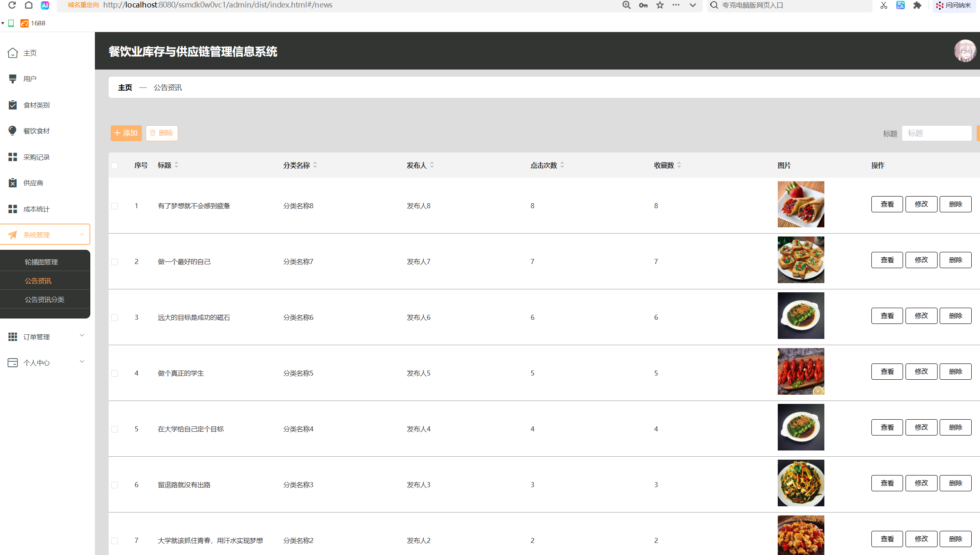Sort table by 标题 column arrows
The width and height of the screenshot is (980, 555).
click(176, 165)
